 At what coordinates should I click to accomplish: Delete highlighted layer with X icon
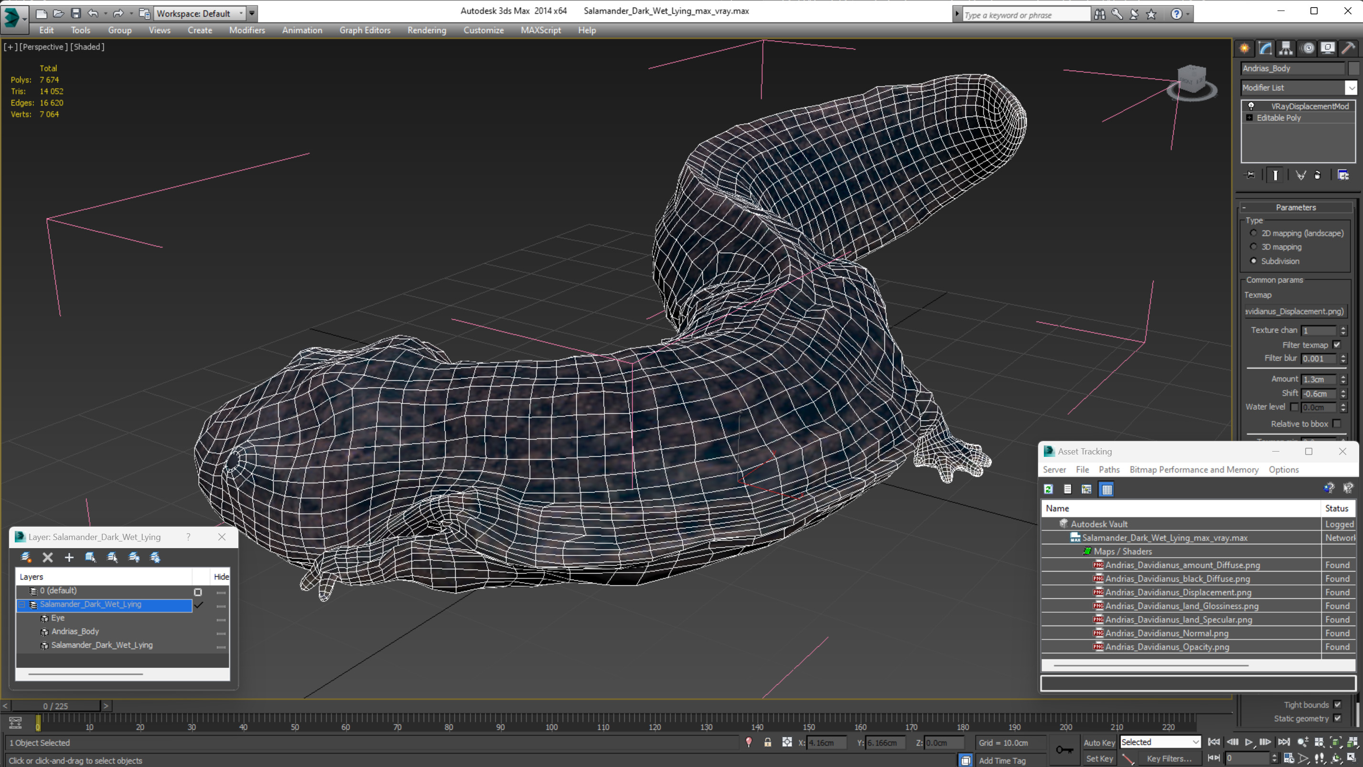[48, 557]
